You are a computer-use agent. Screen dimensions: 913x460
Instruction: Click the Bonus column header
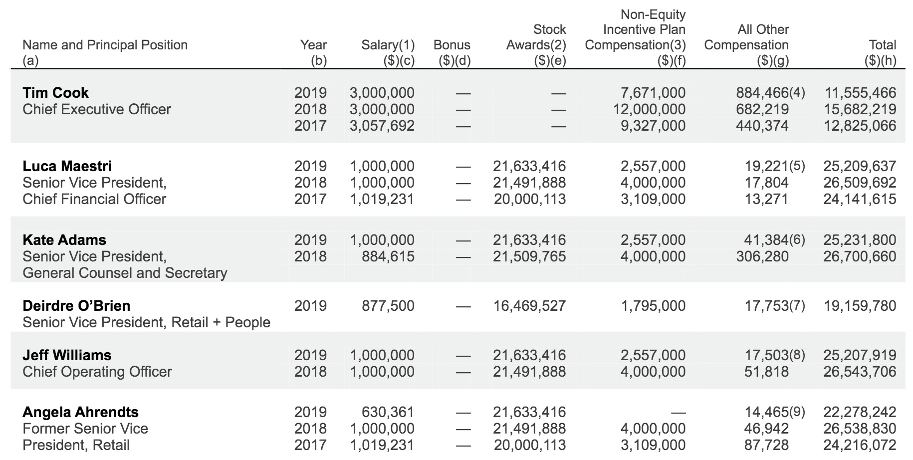point(452,45)
